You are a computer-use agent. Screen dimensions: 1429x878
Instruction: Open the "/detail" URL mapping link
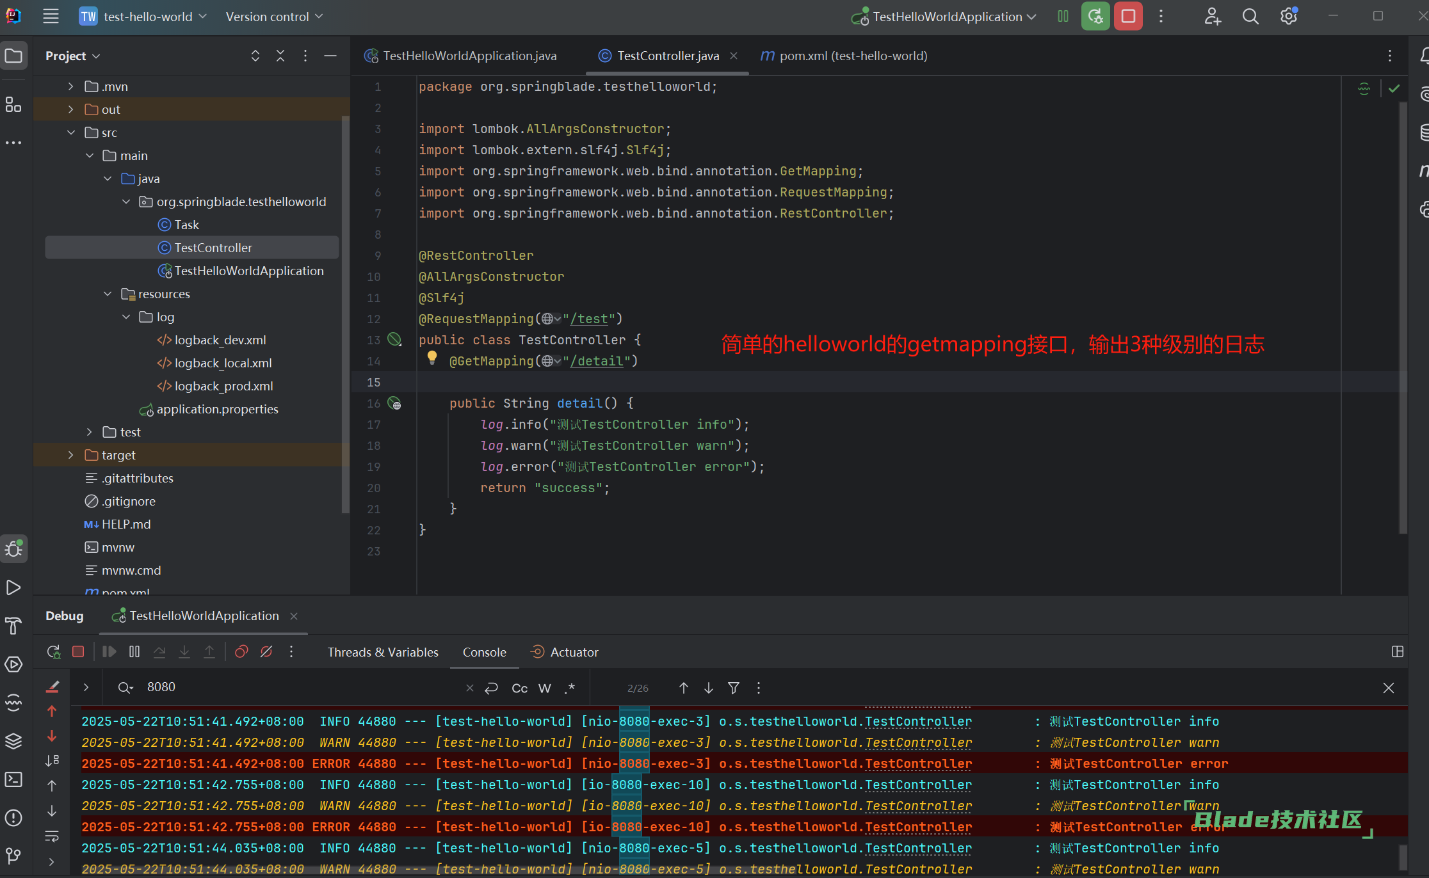[597, 361]
